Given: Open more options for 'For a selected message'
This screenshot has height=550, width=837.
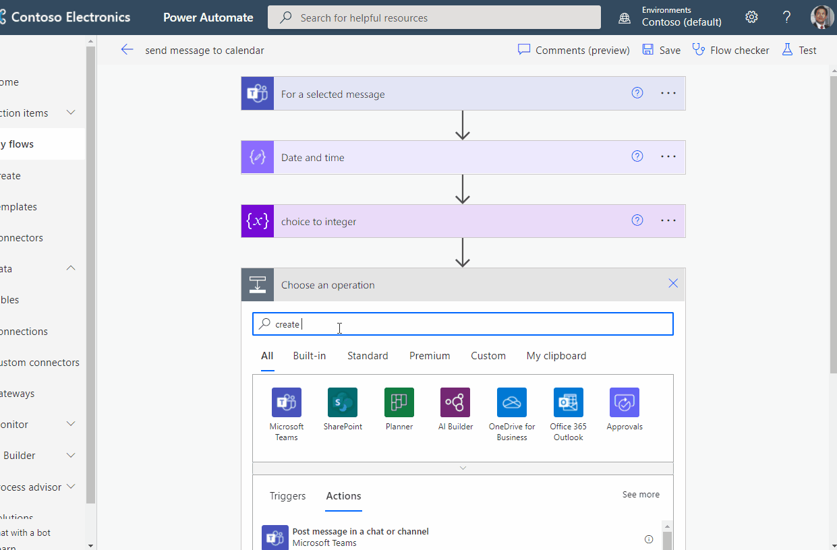Looking at the screenshot, I should click(668, 93).
